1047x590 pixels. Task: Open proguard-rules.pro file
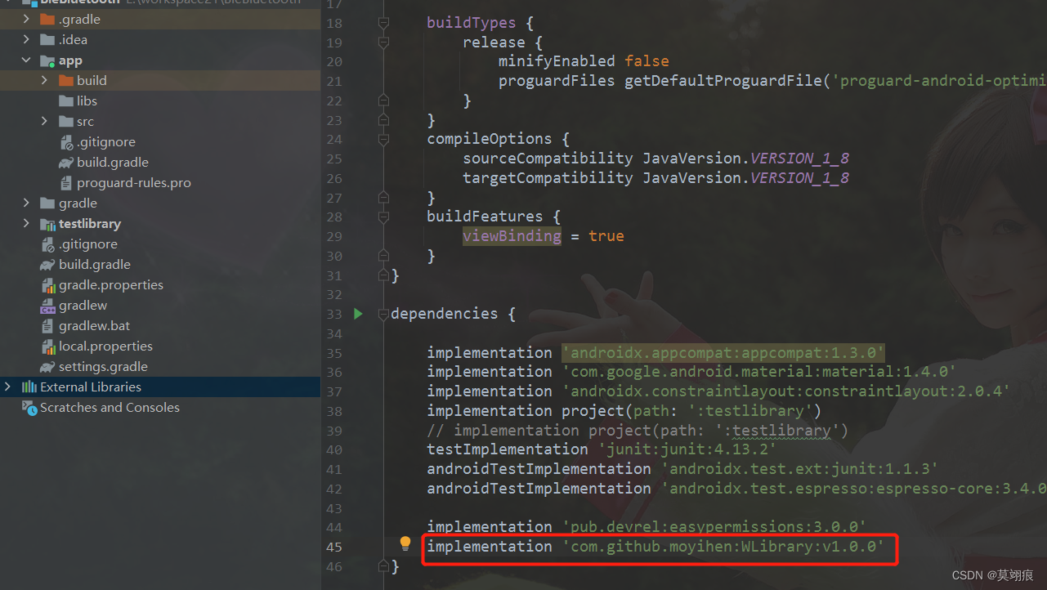(134, 182)
